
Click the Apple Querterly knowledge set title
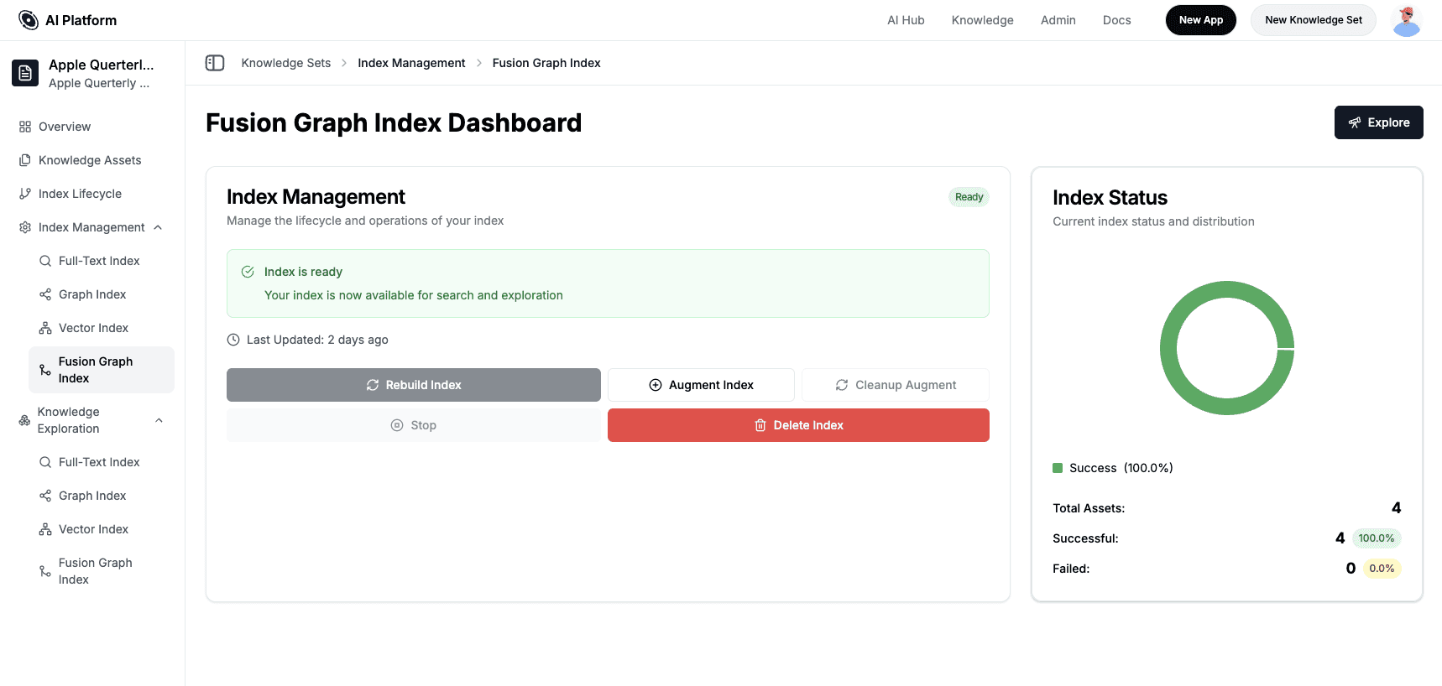tap(101, 65)
